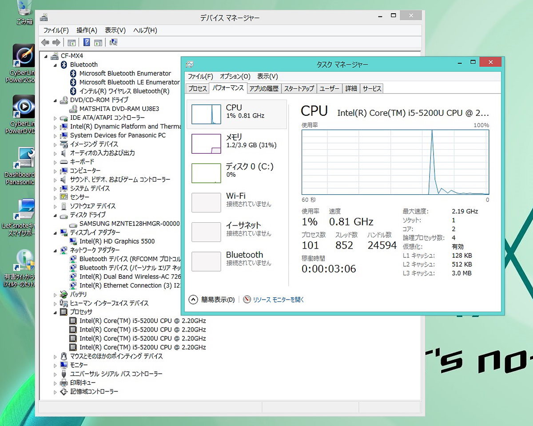Click the large CPU usage graph
The image size is (533, 426).
click(x=395, y=162)
